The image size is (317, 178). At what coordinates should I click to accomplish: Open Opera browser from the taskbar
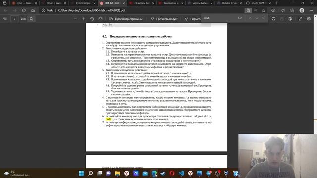(x=172, y=173)
